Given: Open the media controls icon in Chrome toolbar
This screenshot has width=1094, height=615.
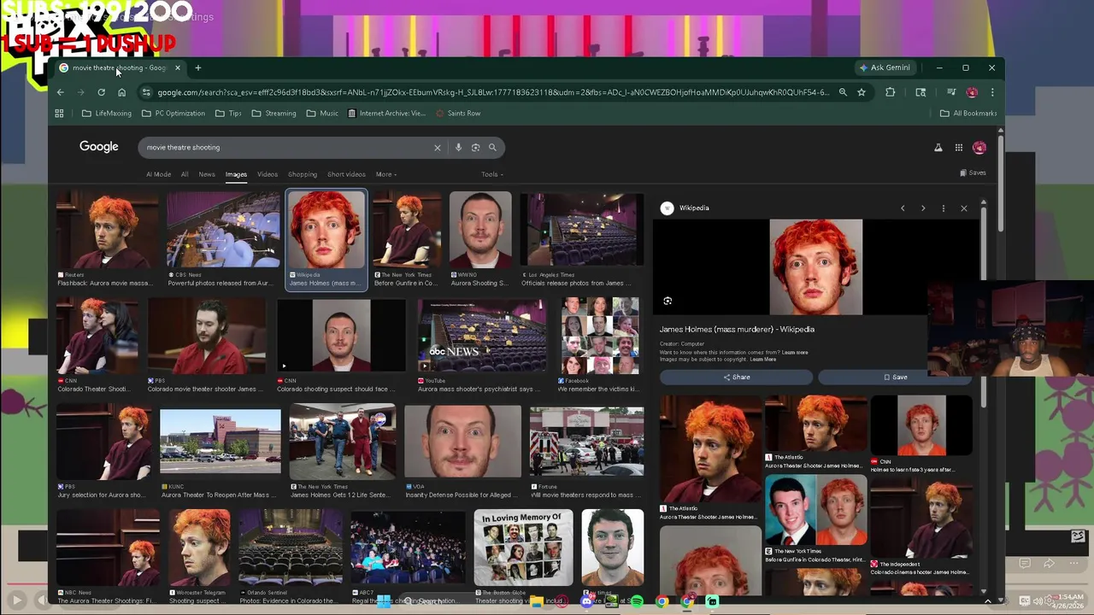Looking at the screenshot, I should pos(951,92).
